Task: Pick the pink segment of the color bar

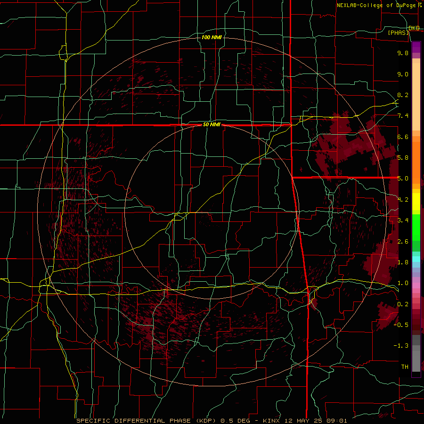Action: click(416, 285)
